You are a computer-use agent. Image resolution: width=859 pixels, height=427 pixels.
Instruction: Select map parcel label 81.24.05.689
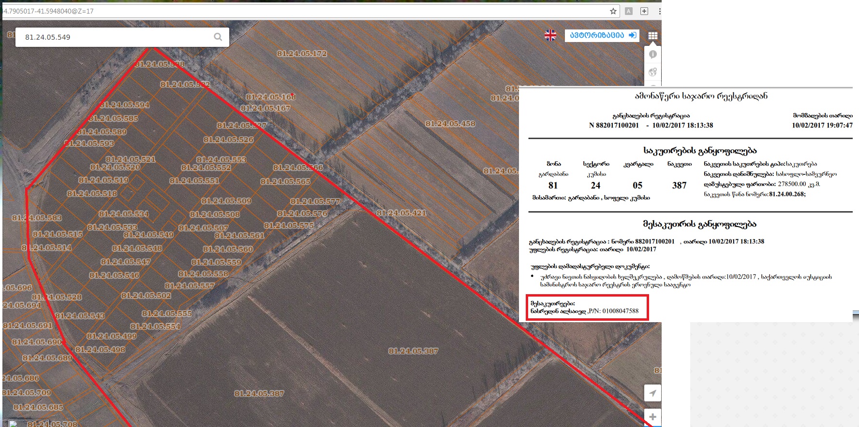pos(47,358)
